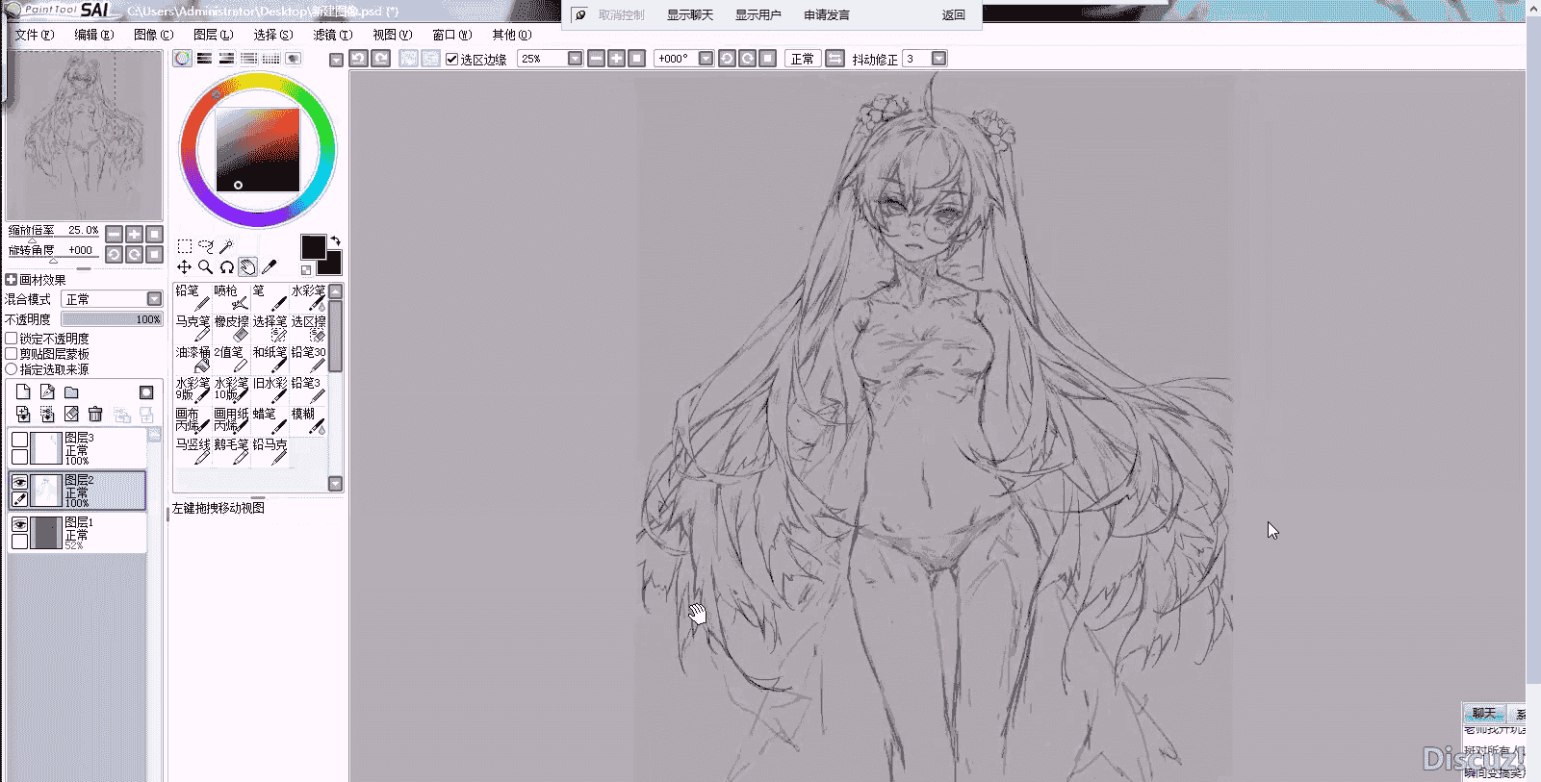Screen dimensions: 1541x782
Task: Open the 混合模式 blend mode dropdown
Action: click(154, 299)
